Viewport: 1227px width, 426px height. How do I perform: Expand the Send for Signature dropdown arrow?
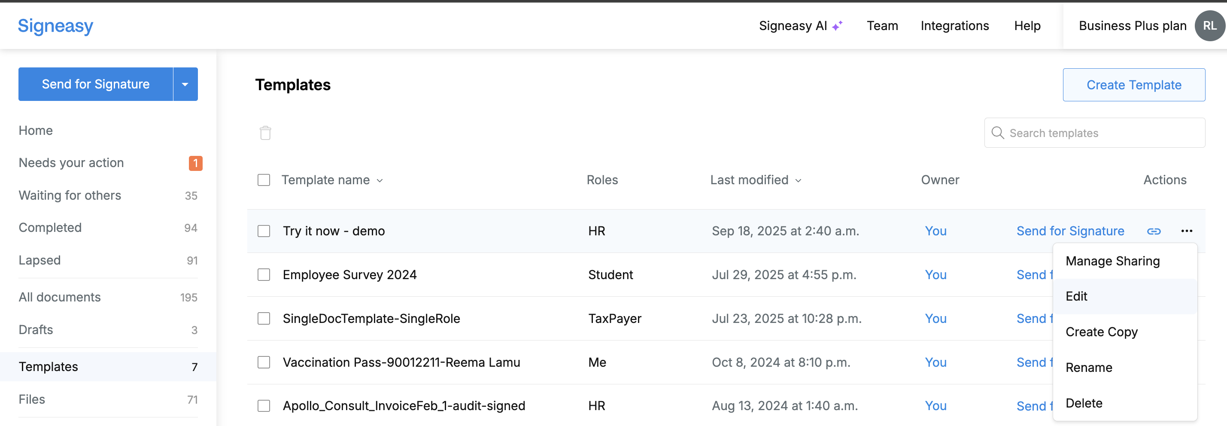(185, 84)
